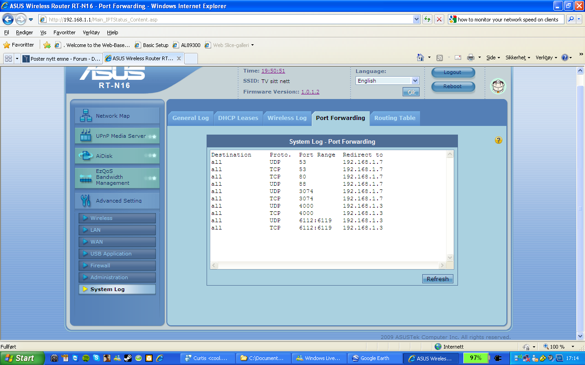Open the Administration settings item

tap(117, 277)
